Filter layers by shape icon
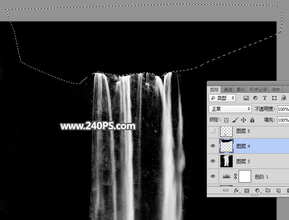This screenshot has width=289, height=220. (x=274, y=98)
